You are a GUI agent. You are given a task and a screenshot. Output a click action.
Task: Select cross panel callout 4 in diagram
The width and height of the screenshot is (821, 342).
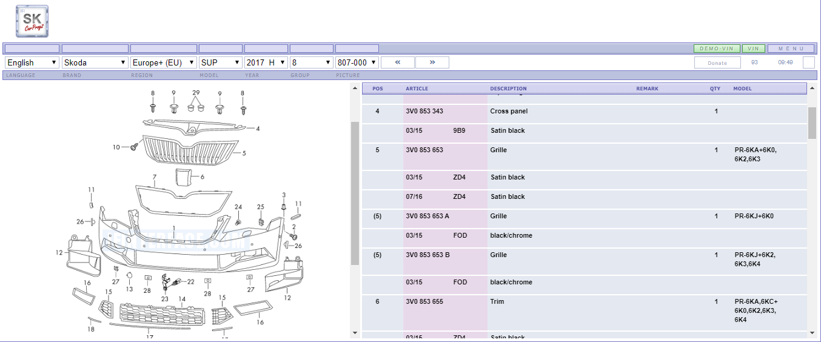[258, 129]
